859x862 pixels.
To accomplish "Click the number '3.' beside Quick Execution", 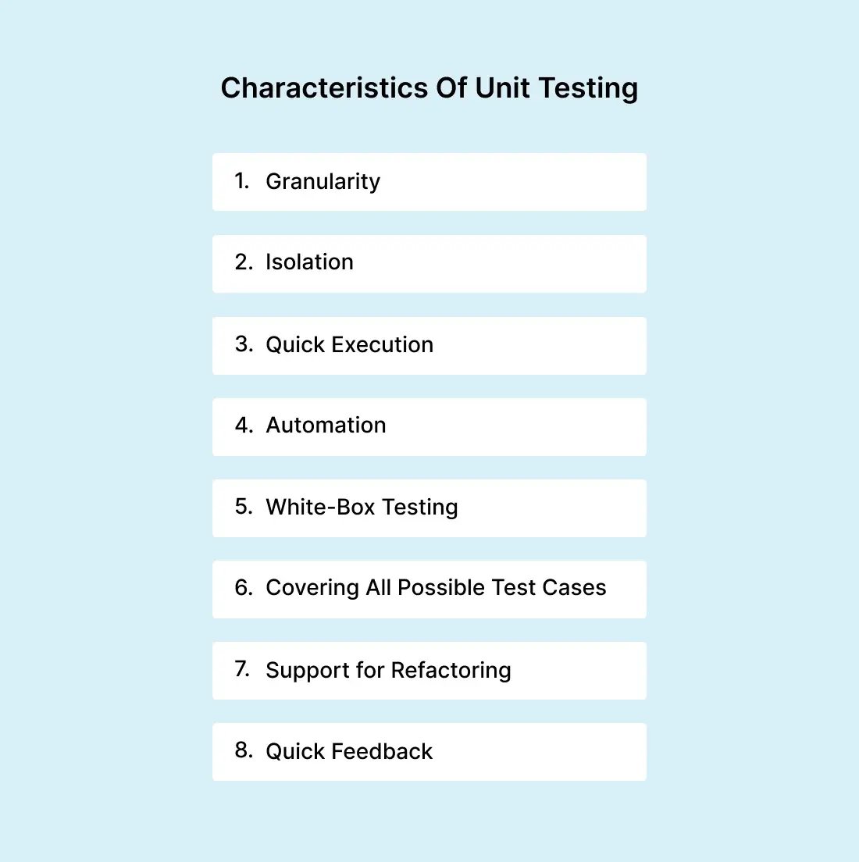I will [x=244, y=344].
